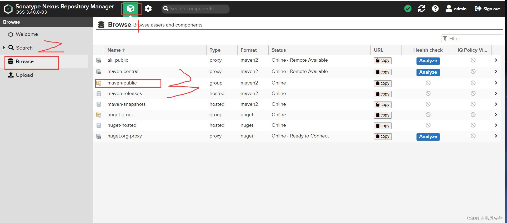Image resolution: width=507 pixels, height=223 pixels.
Task: Click maven-snapshots health check disabled icon
Action: coord(428,104)
